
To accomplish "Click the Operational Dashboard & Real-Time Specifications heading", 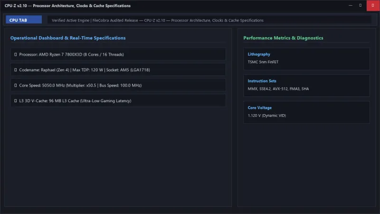I will pyautogui.click(x=68, y=38).
